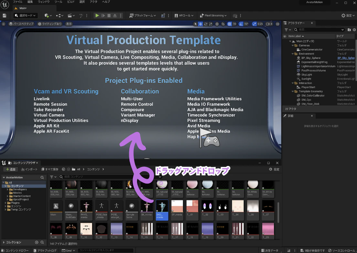Click the Content Browser filter icon
The image size is (357, 253).
point(53,177)
